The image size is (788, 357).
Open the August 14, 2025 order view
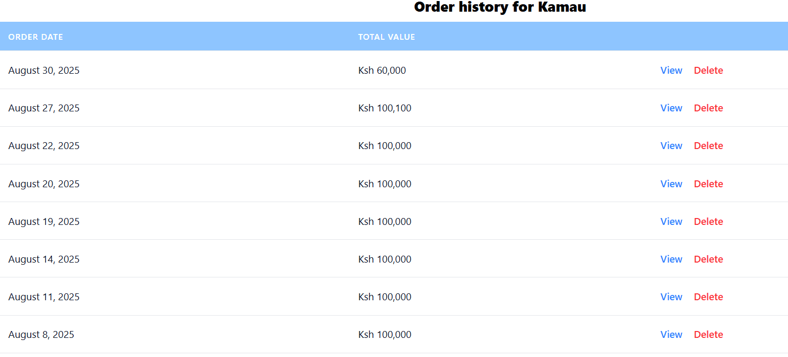click(671, 259)
